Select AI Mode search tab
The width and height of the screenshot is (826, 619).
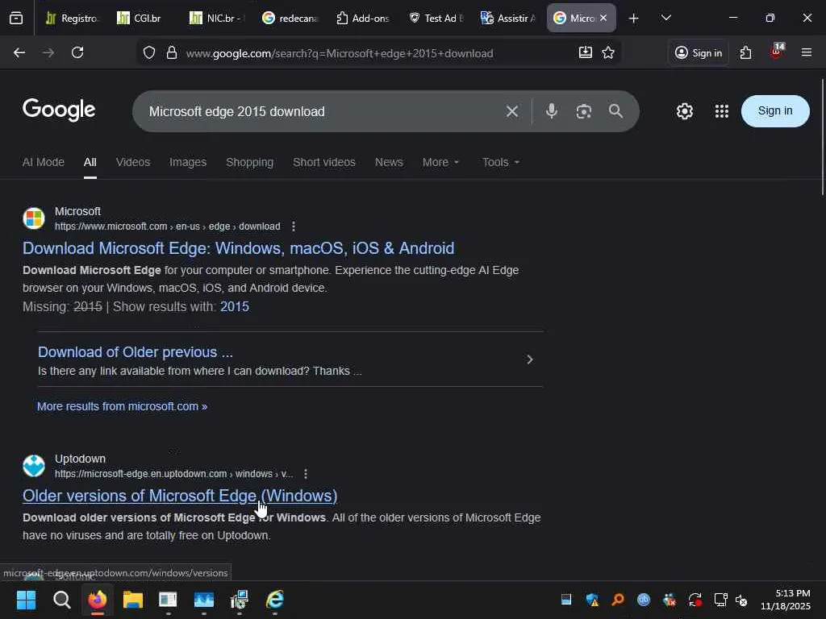44,162
